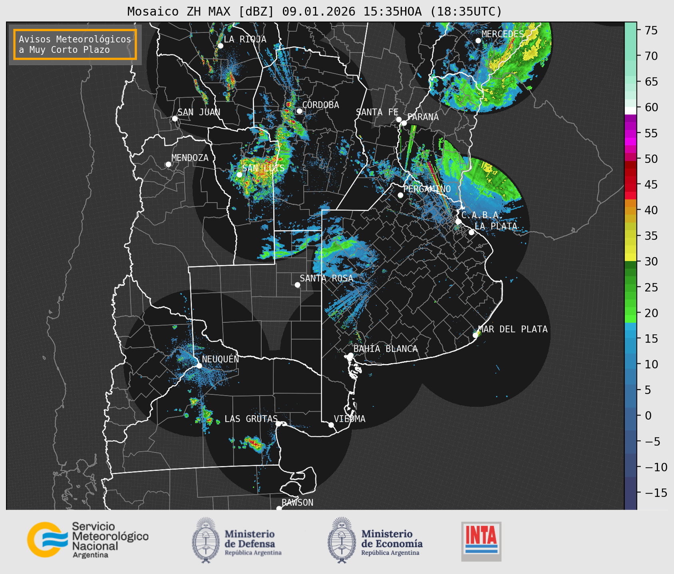This screenshot has height=574, width=674.
Task: Click the República Argentina text under Defensa
Action: [253, 553]
